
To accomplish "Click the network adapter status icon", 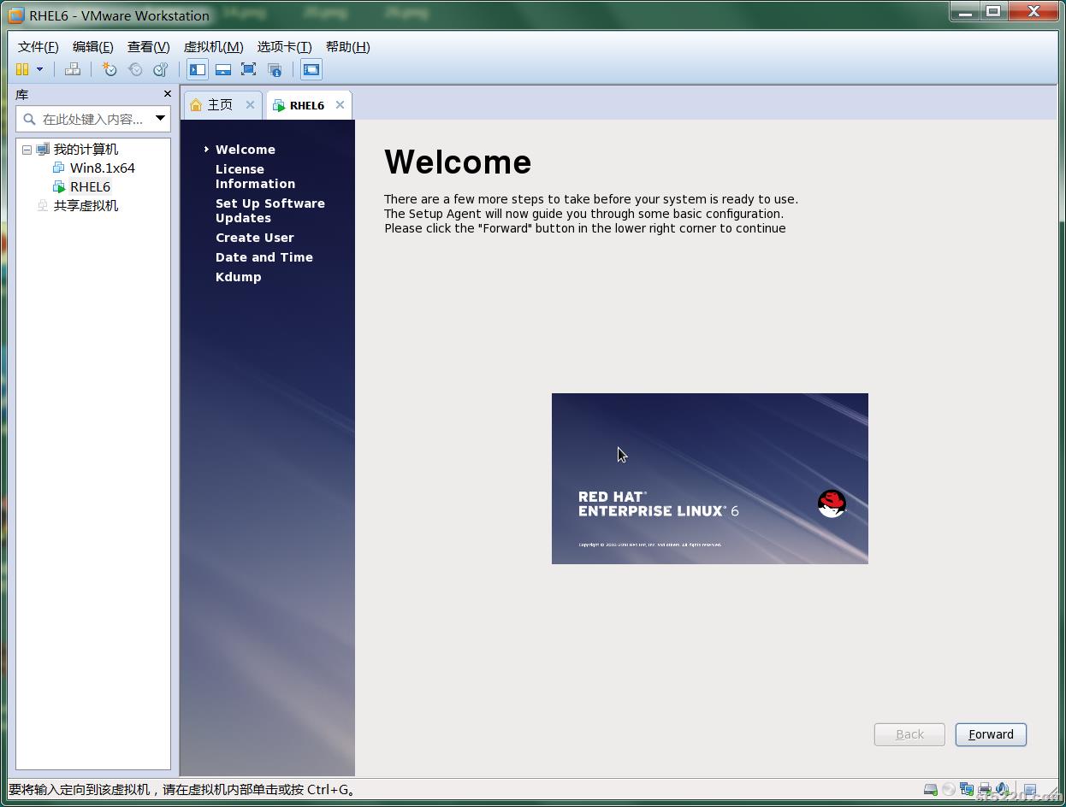I will click(x=967, y=789).
